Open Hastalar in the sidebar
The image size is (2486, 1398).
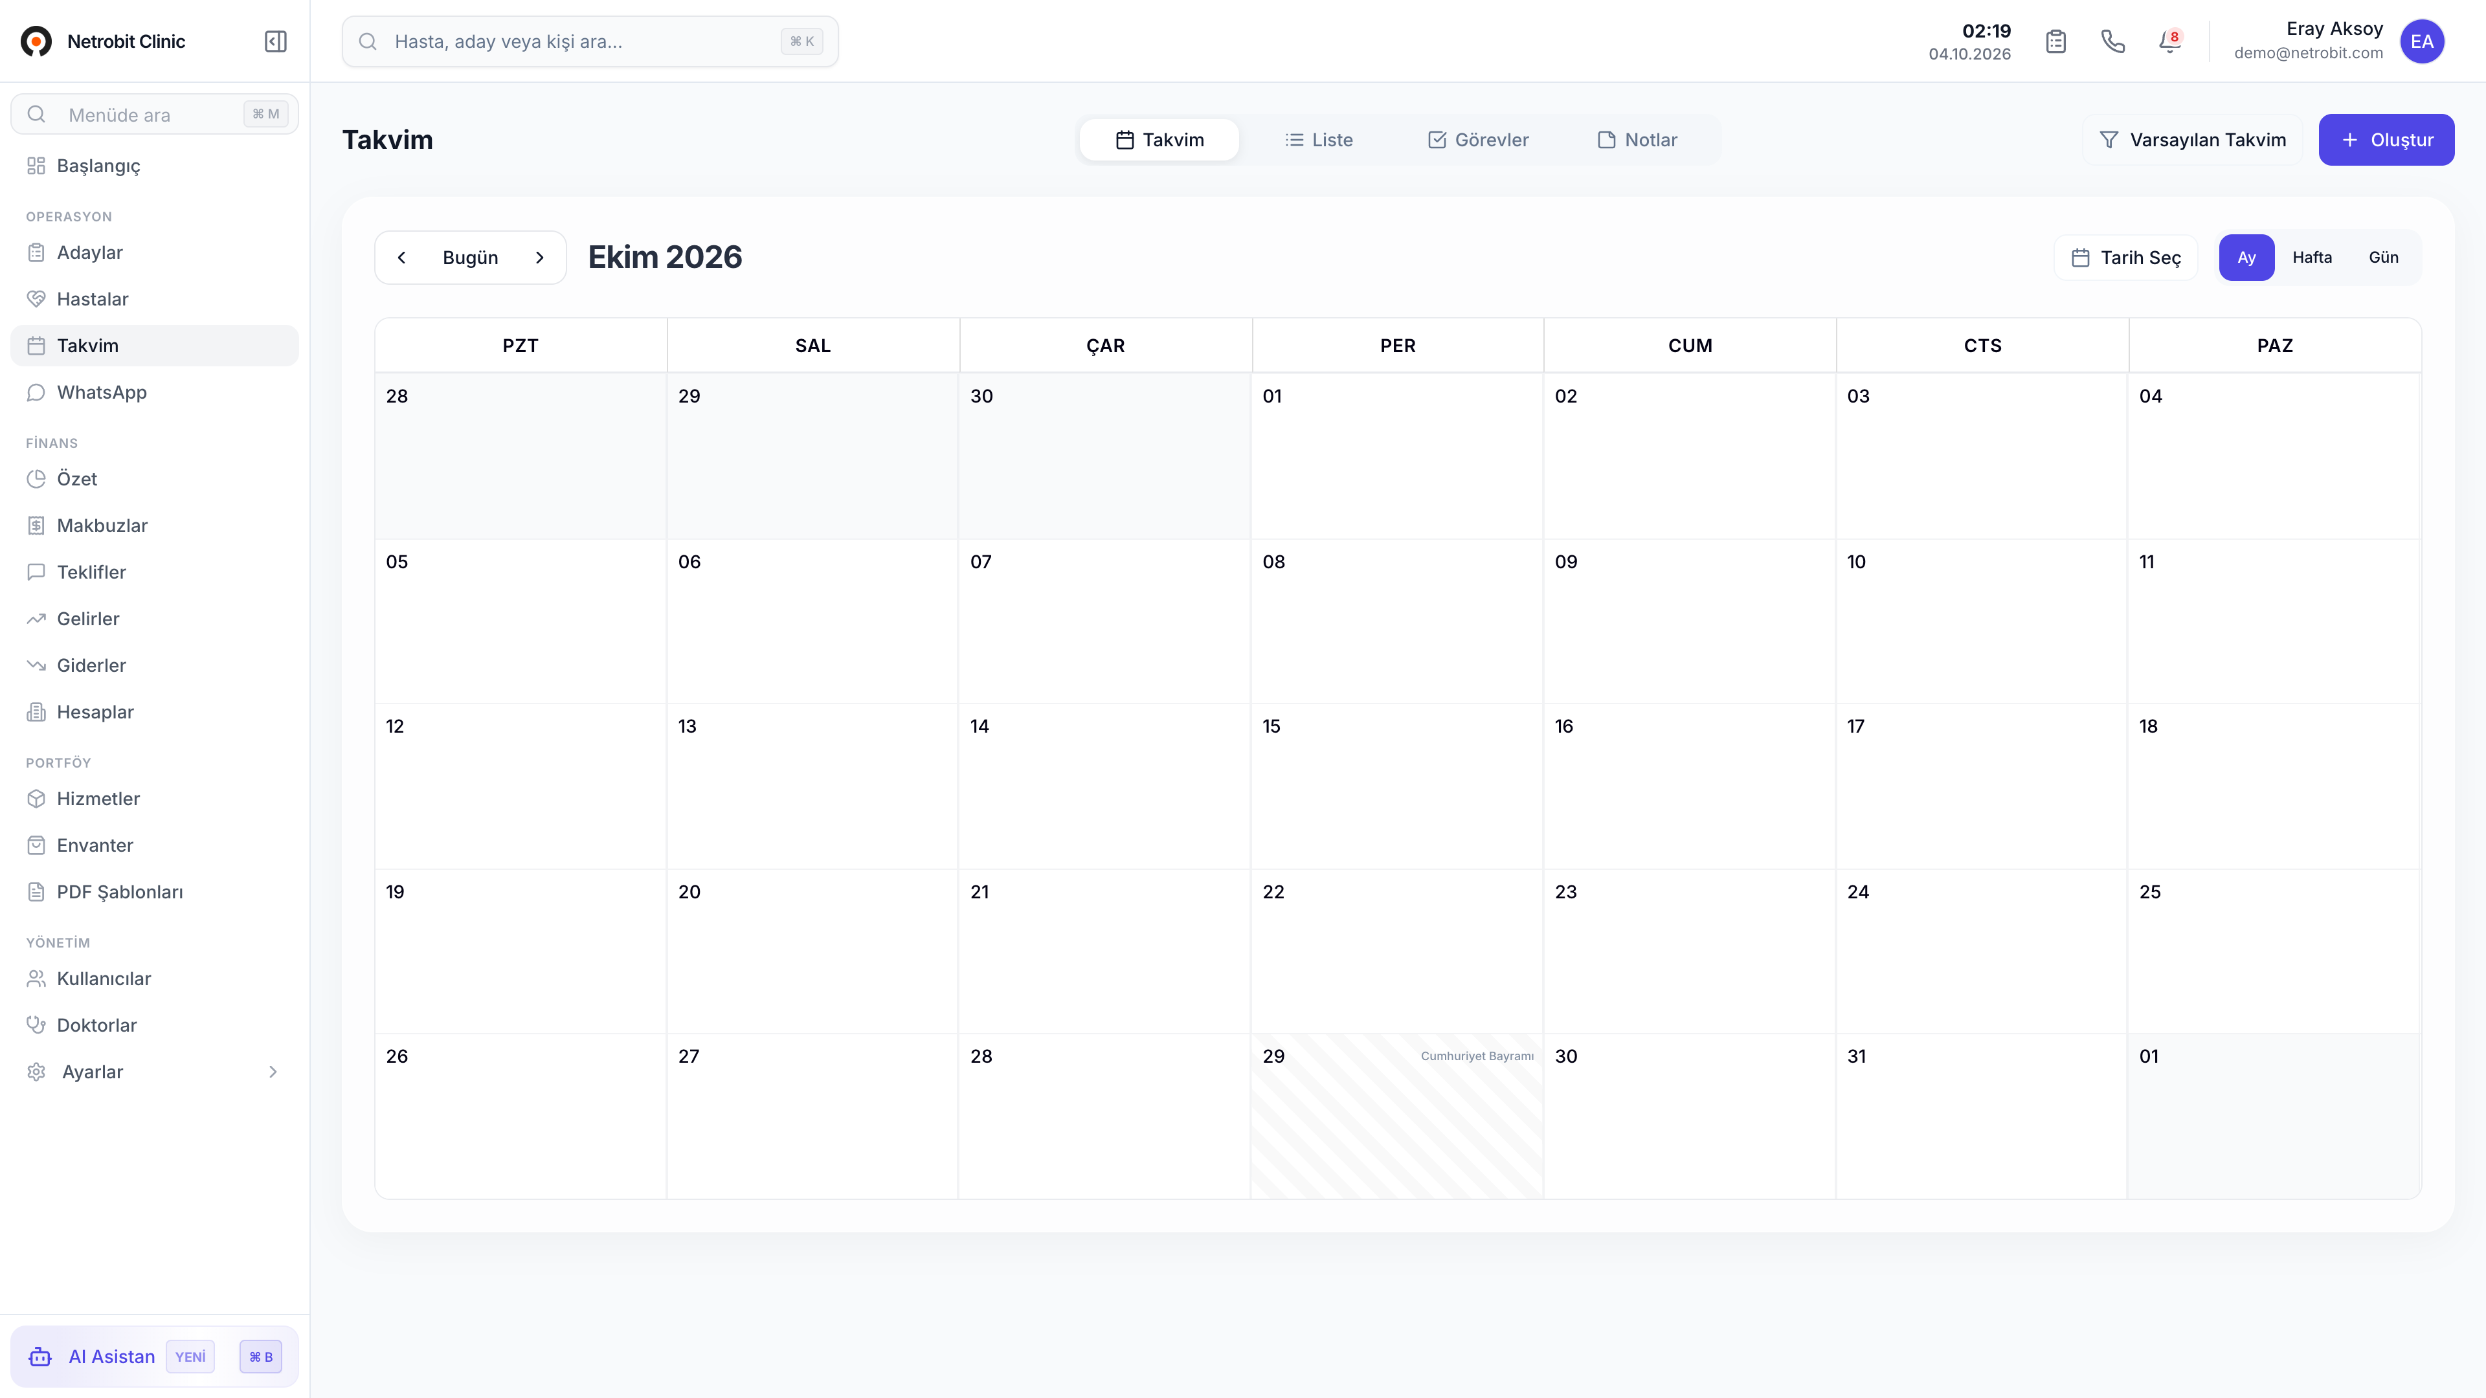tap(155, 299)
